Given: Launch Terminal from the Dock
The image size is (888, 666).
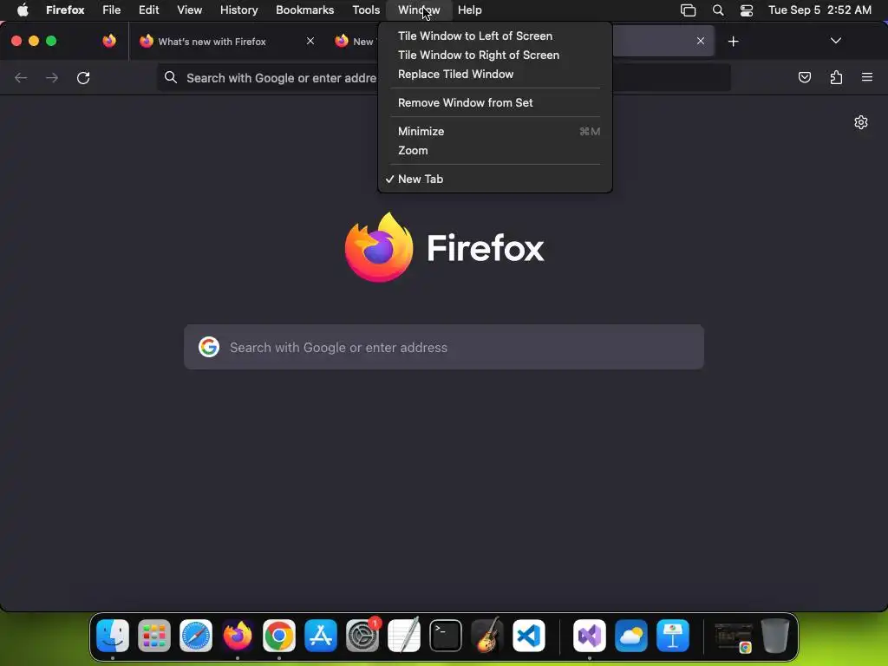Looking at the screenshot, I should [x=446, y=636].
